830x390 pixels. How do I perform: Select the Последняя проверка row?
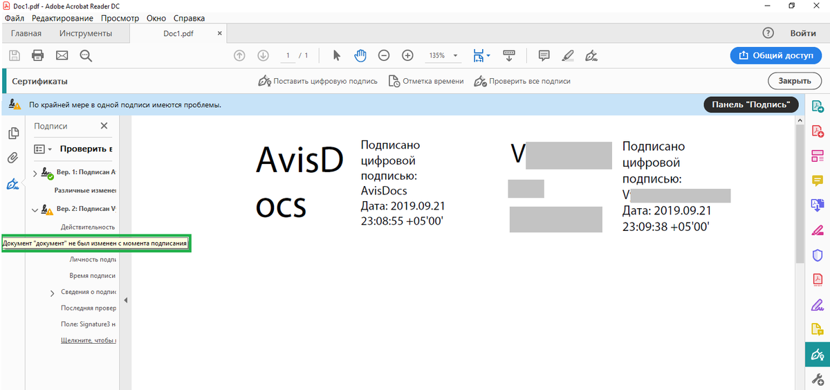88,308
